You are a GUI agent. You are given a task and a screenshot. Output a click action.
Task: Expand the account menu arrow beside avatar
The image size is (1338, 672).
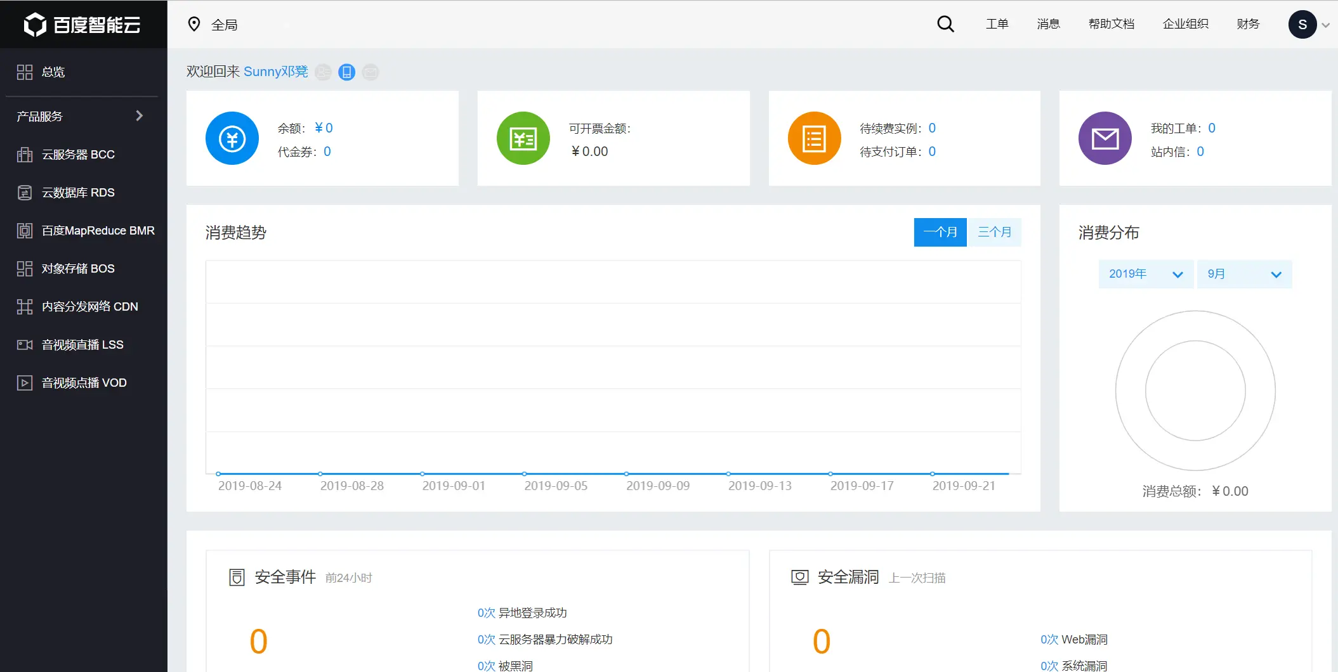pyautogui.click(x=1325, y=25)
